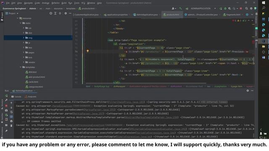269x151 pixels.
Task: Click the error count indicator in editor
Action: pyautogui.click(x=234, y=21)
